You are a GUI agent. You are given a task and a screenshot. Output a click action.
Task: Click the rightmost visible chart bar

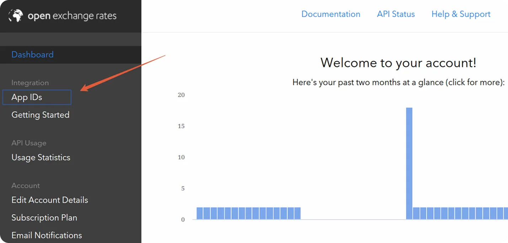[x=506, y=213]
